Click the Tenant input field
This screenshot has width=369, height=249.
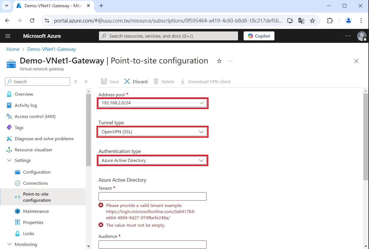click(x=152, y=196)
